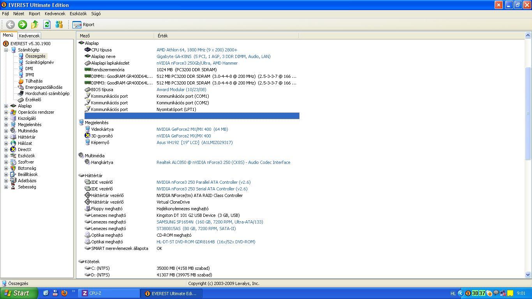The height and width of the screenshot is (299, 532).
Task: Click the Érték column header
Action: pos(227,35)
